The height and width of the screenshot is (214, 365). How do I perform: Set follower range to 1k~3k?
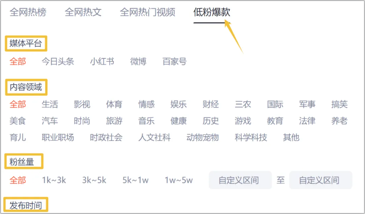pos(54,181)
